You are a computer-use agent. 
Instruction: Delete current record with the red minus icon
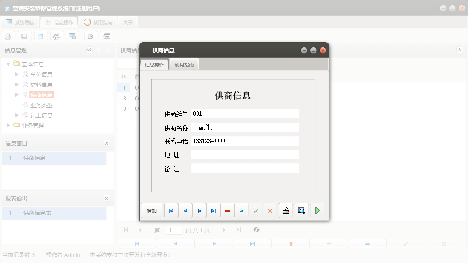click(227, 210)
